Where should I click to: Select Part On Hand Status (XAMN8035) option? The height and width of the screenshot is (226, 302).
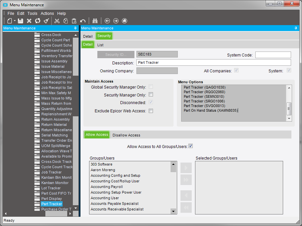[211, 110]
